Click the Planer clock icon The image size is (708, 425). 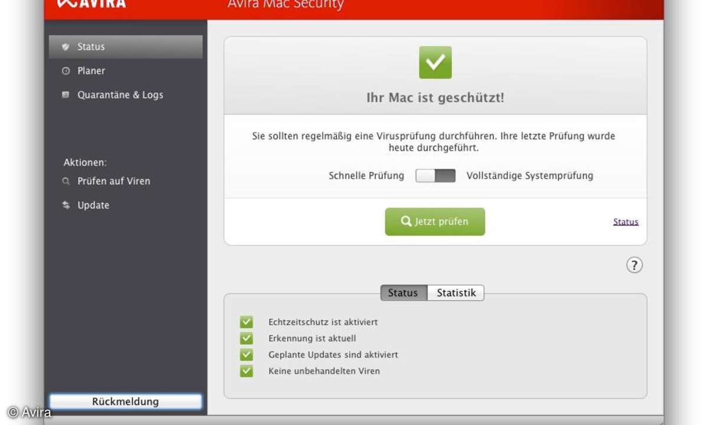(x=65, y=71)
